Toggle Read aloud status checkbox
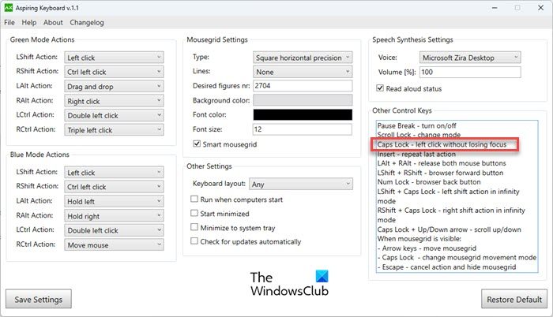 tap(380, 88)
